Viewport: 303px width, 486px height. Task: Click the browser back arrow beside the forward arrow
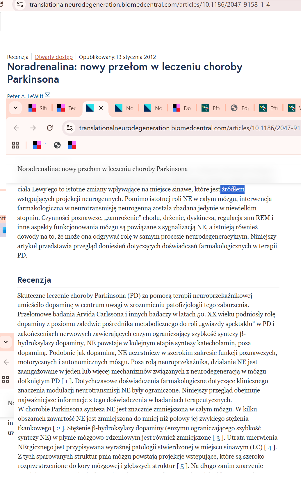point(17,128)
